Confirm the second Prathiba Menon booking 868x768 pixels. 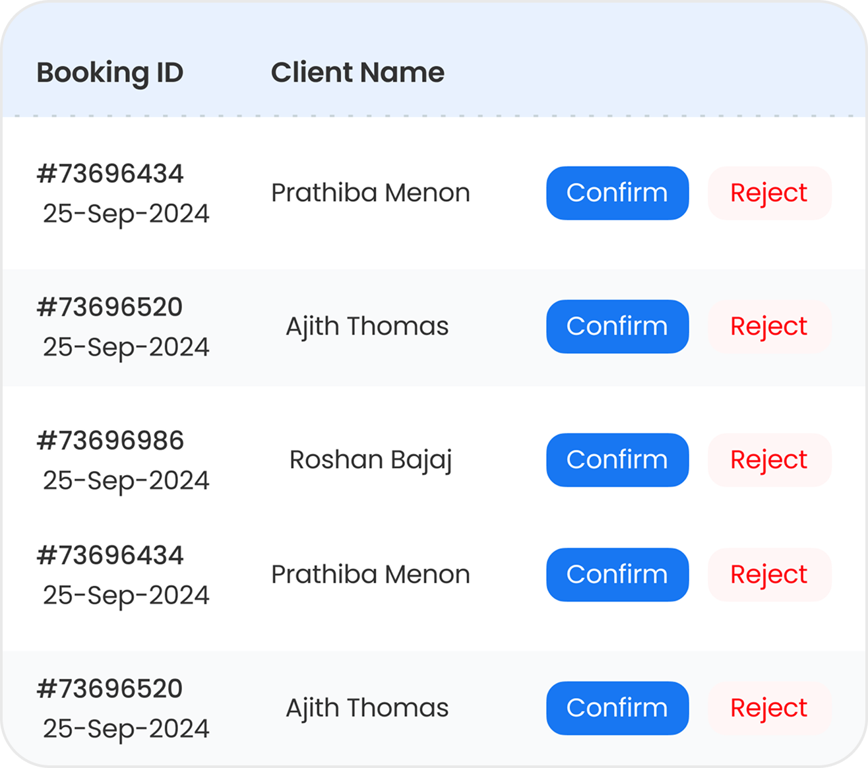point(617,575)
